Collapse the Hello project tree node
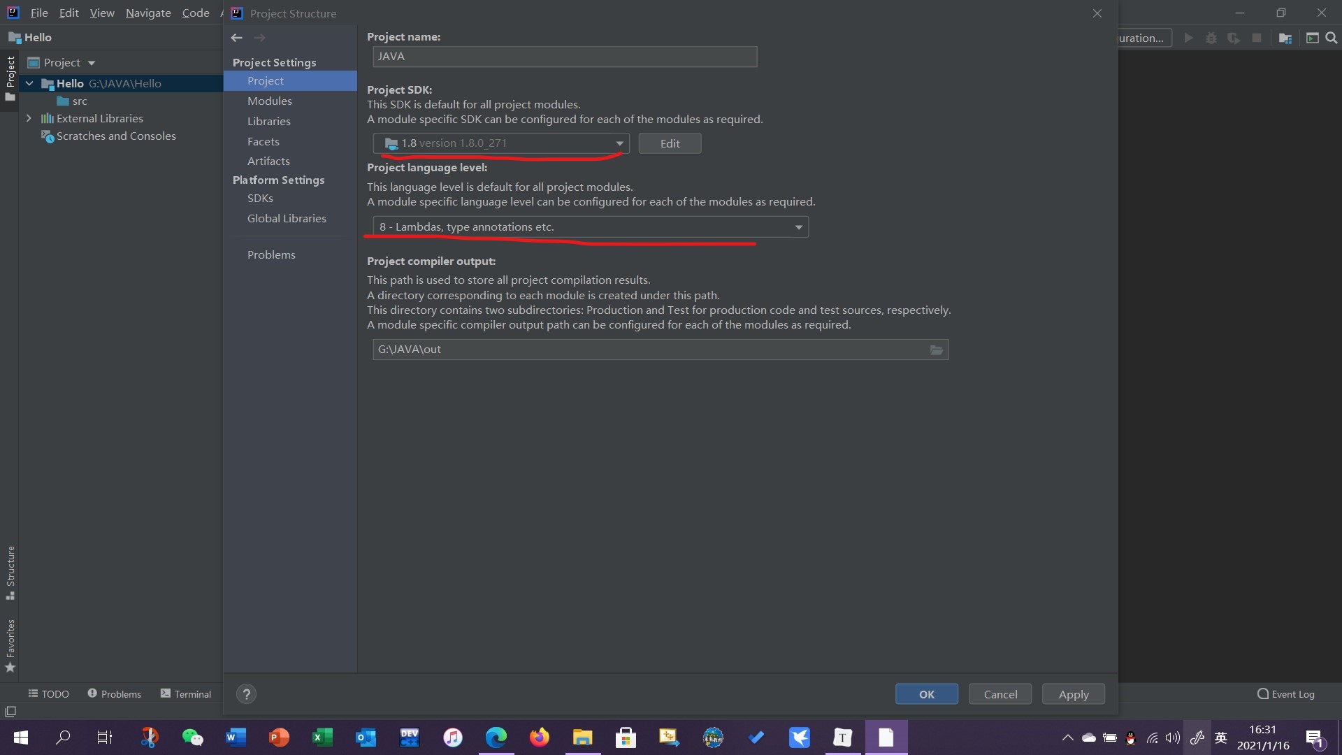Image resolution: width=1342 pixels, height=755 pixels. pos(29,83)
